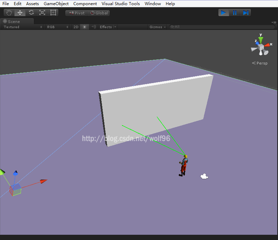This screenshot has height=240, width=278.
Task: Open the GameObject menu
Action: point(56,4)
